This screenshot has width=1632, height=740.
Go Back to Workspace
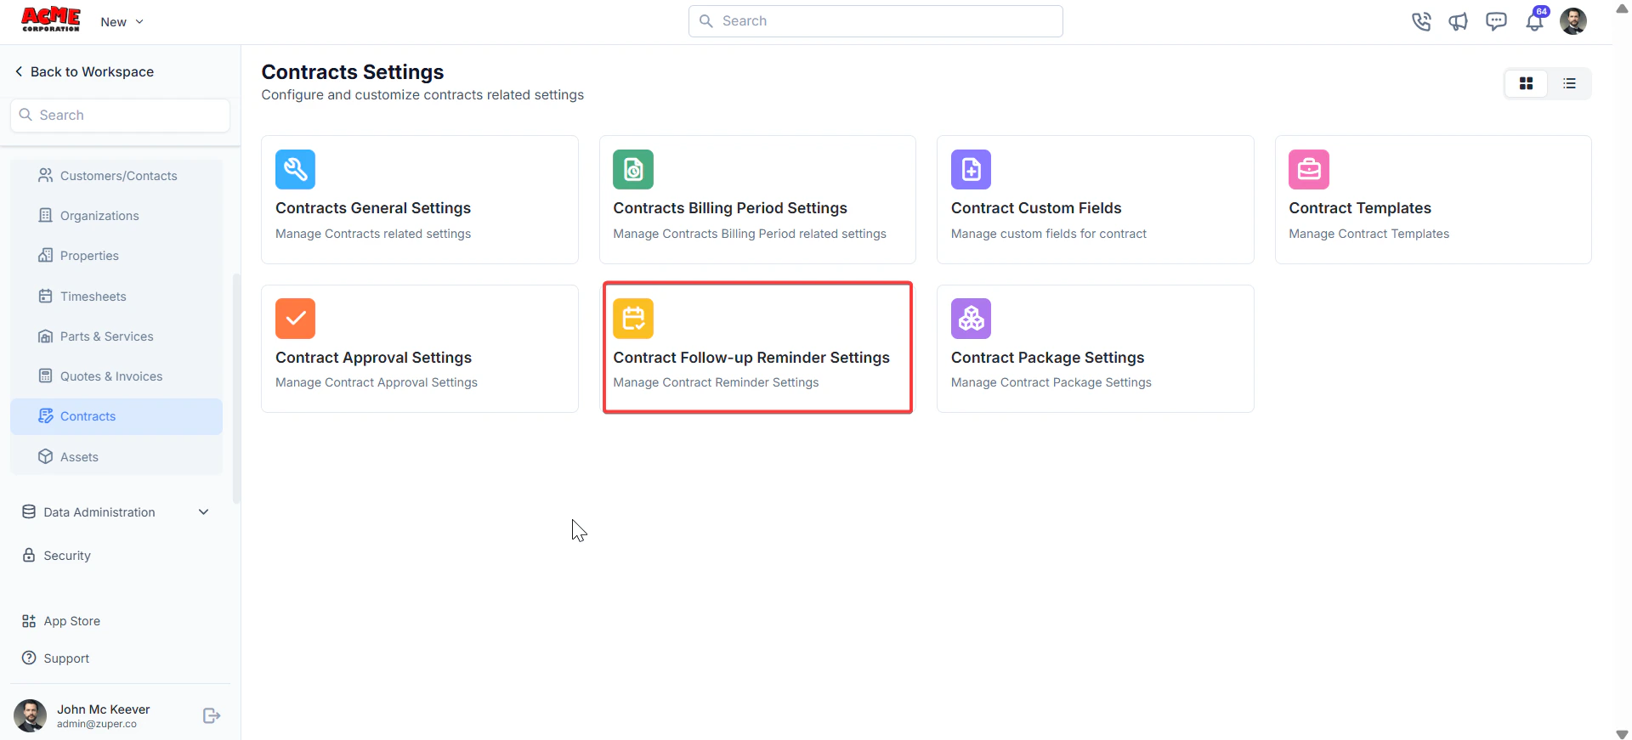coord(84,71)
